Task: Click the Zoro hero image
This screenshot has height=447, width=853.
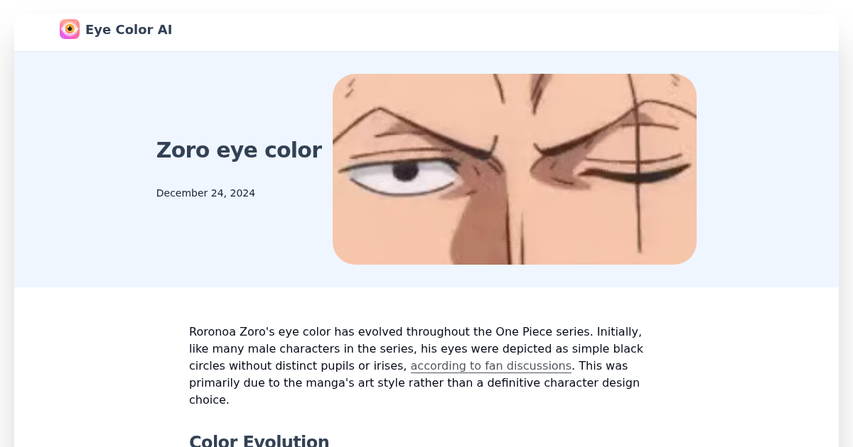Action: click(x=515, y=170)
